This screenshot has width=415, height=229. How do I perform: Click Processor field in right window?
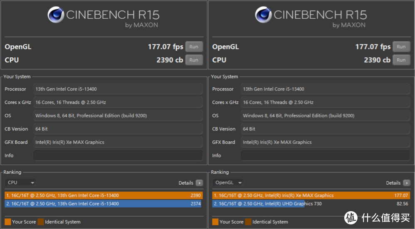[x=326, y=89]
